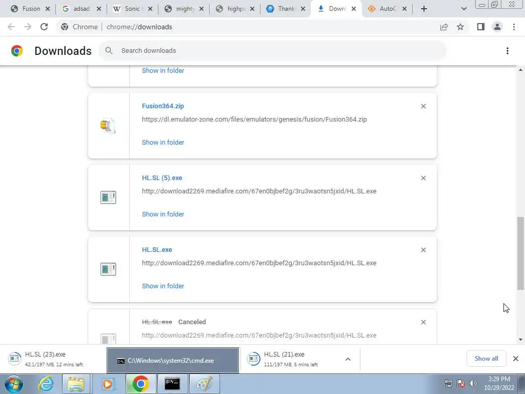Click the volume speaker tray icon
This screenshot has width=525, height=394.
pos(473,383)
